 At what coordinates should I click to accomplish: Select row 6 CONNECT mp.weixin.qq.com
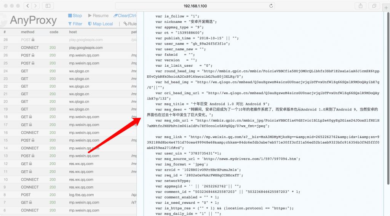[69, 210]
